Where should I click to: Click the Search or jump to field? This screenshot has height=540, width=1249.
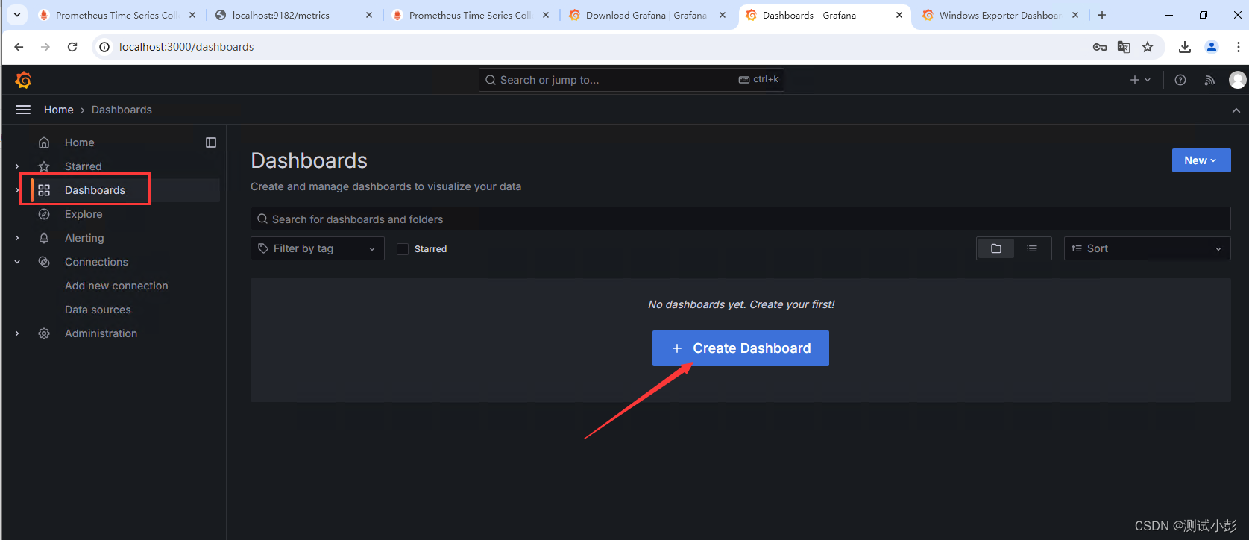pos(631,80)
